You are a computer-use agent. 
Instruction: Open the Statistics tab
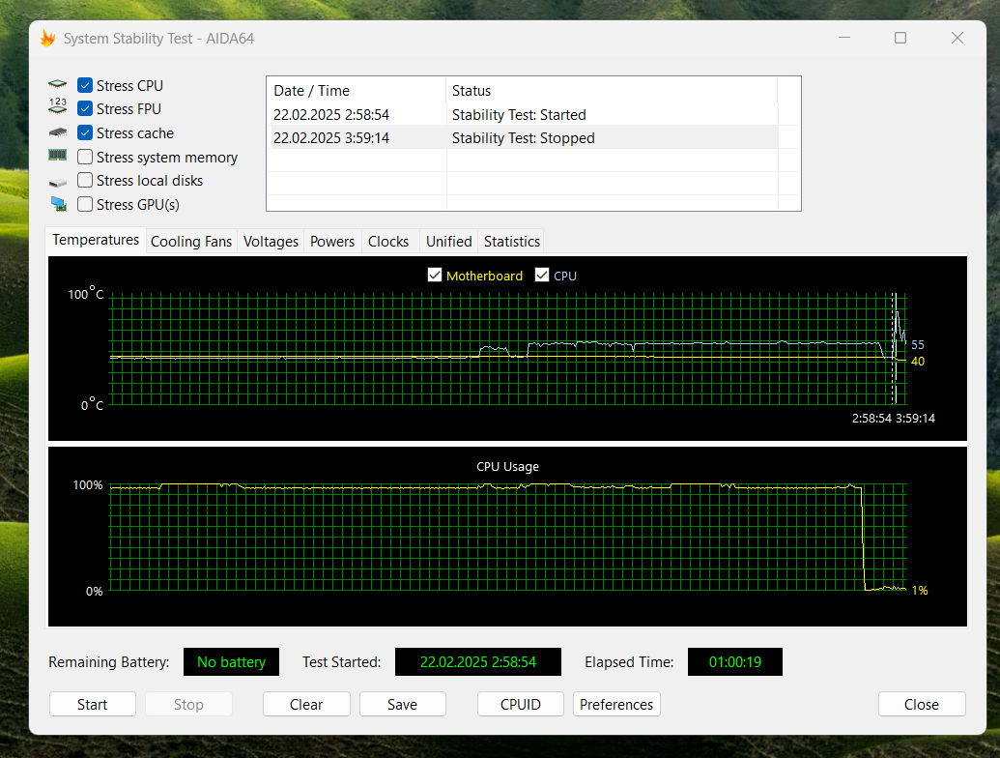pos(511,242)
